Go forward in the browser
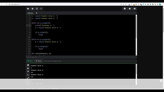 pyautogui.click(x=4, y=4)
